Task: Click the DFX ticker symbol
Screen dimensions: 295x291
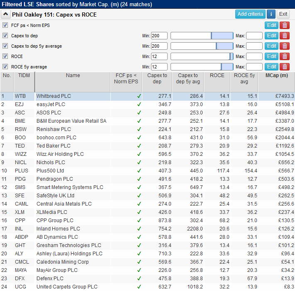Action: pyautogui.click(x=20, y=279)
